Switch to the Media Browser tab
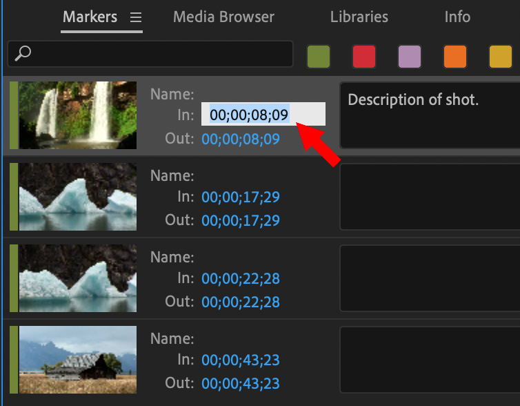Viewport: 520px width, 406px height. pyautogui.click(x=223, y=17)
